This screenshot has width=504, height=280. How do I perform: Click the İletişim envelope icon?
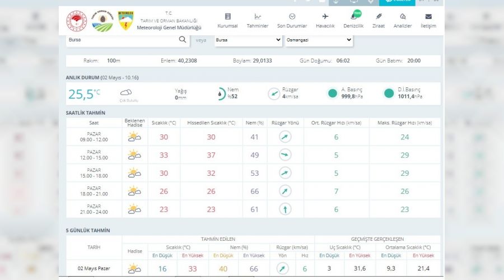coord(428,17)
